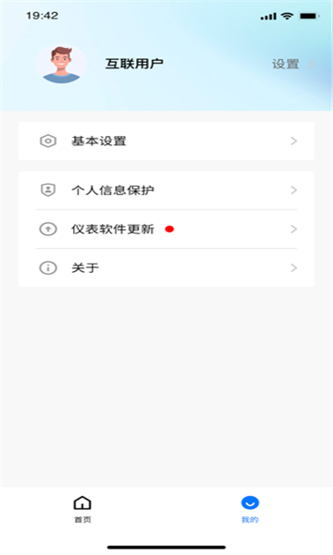This screenshot has height=555, width=333.
Task: Tap the Wi-Fi status icon
Action: [x=287, y=16]
